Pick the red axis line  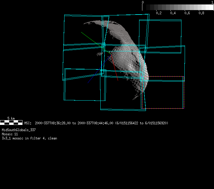(115, 69)
